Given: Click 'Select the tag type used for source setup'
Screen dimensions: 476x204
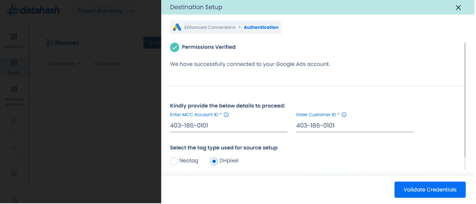Looking at the screenshot, I should point(224,148).
